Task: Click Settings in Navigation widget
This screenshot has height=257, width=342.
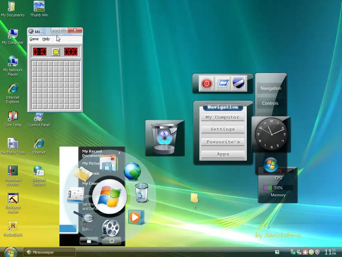Action: 222,130
